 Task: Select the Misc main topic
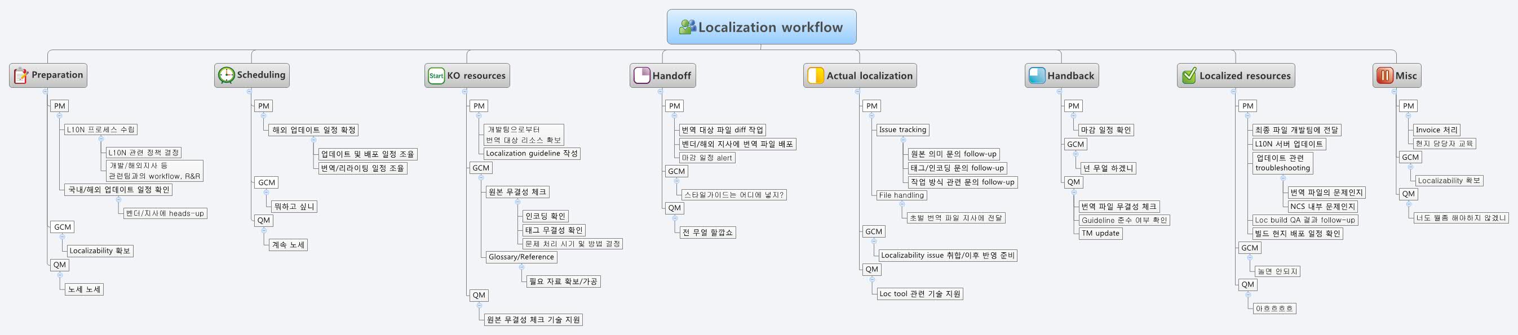pos(1397,75)
